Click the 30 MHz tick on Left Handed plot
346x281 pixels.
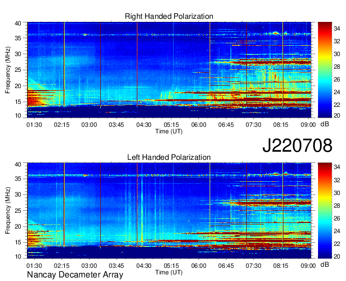pos(18,194)
